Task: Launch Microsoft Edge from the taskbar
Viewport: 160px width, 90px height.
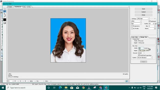Action: coord(60,88)
